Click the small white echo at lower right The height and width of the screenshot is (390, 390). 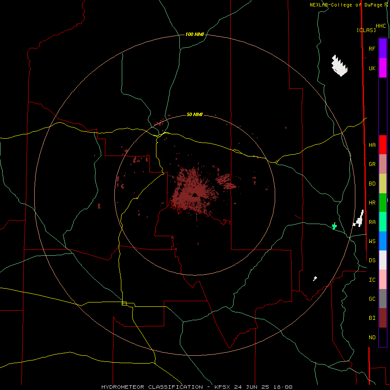pyautogui.click(x=315, y=278)
